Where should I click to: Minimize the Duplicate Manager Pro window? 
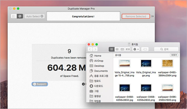[x=14, y=8]
